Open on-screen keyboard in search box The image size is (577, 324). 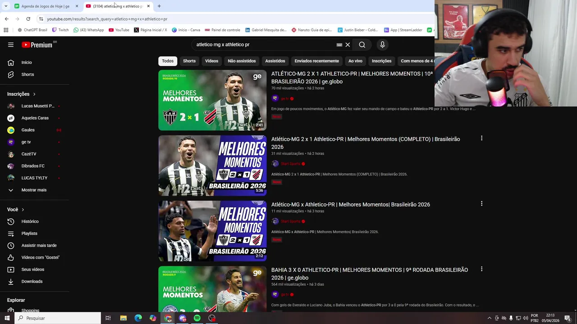pyautogui.click(x=339, y=45)
